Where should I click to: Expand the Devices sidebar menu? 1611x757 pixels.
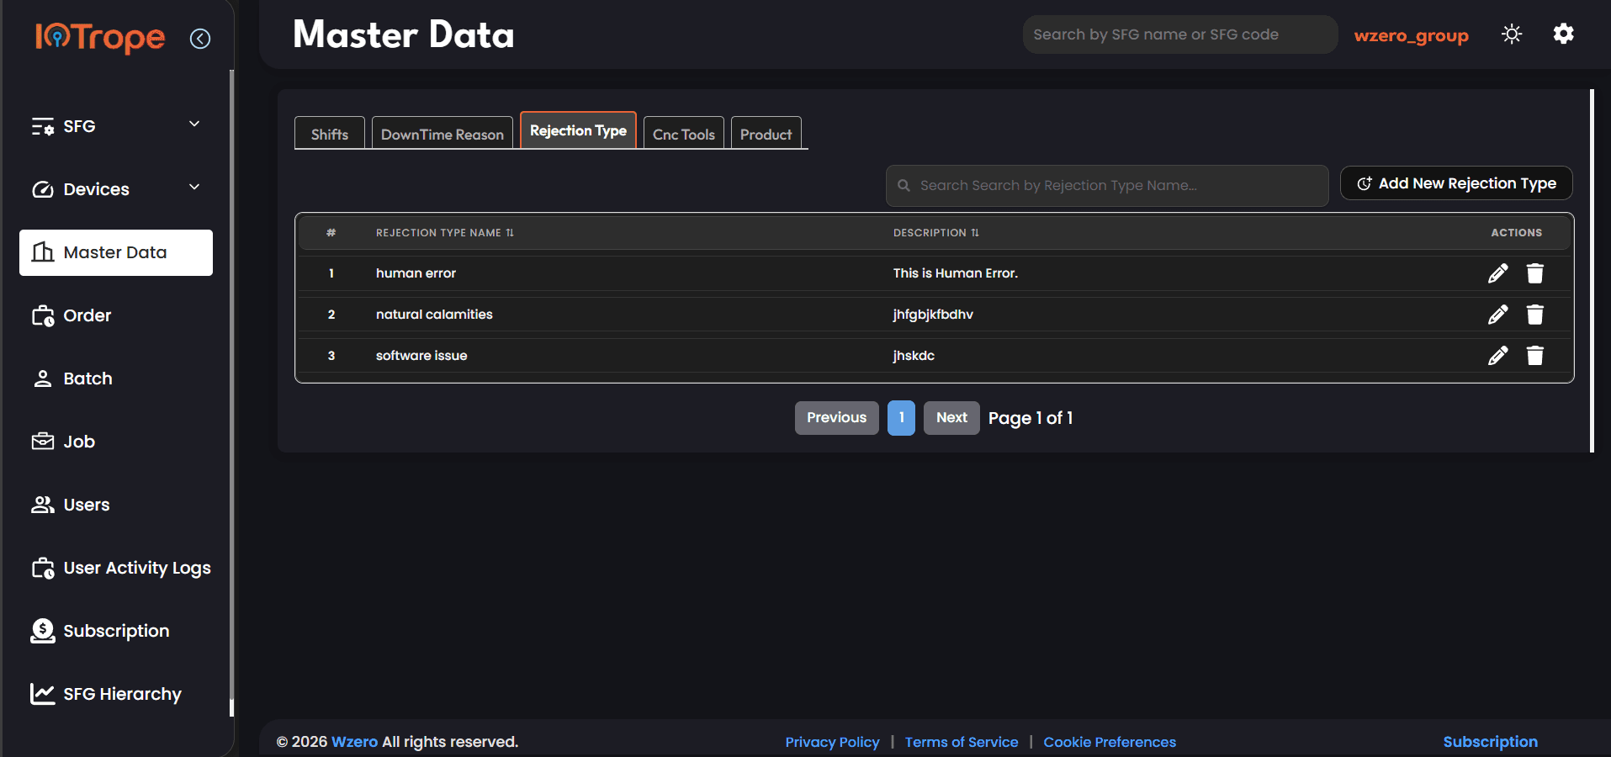(194, 188)
